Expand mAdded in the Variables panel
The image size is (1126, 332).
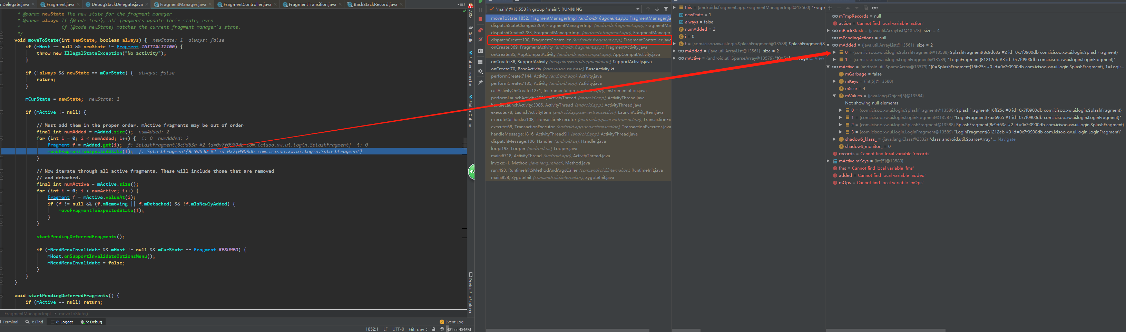(x=675, y=51)
